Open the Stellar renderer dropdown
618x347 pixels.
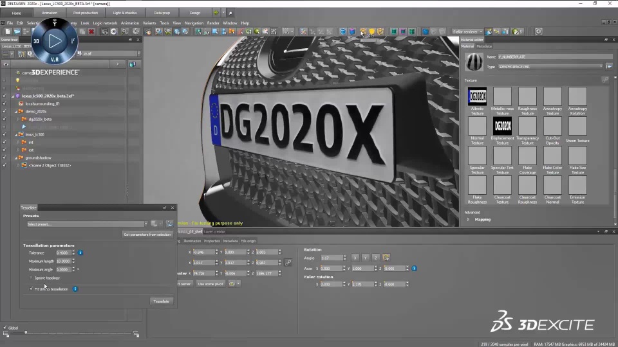[467, 31]
